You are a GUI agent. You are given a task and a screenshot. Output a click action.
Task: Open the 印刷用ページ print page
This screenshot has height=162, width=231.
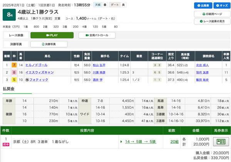(x=211, y=14)
